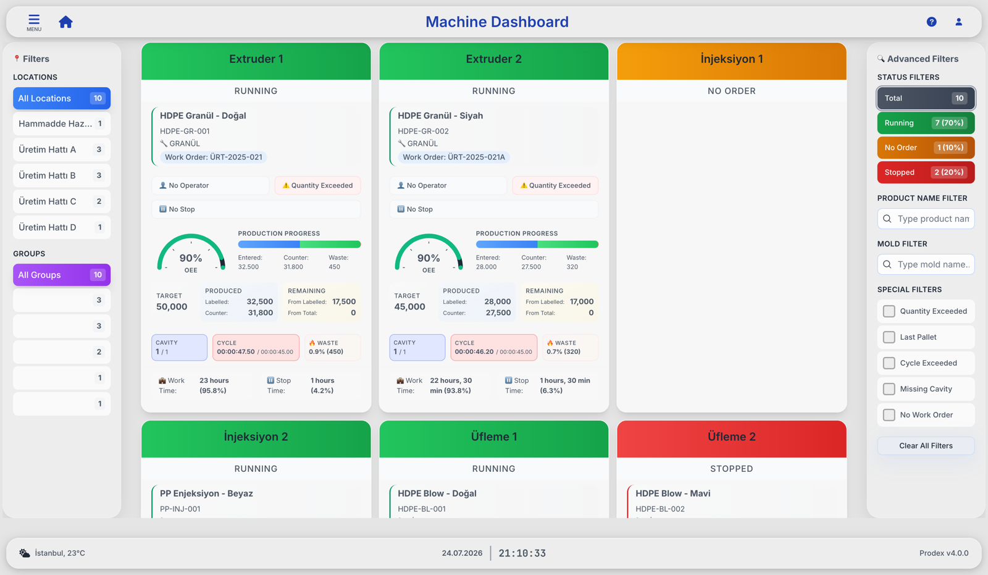Open the İnjeksiyon 2 card header
The width and height of the screenshot is (988, 575).
tap(256, 439)
